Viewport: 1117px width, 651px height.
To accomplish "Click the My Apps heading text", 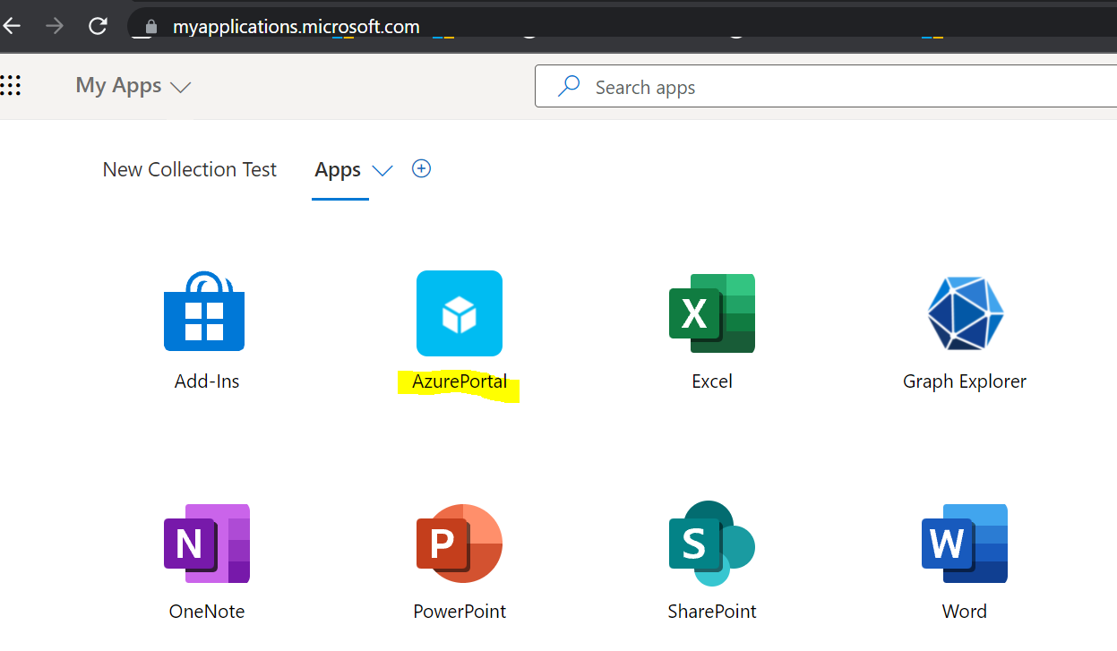I will (x=118, y=85).
